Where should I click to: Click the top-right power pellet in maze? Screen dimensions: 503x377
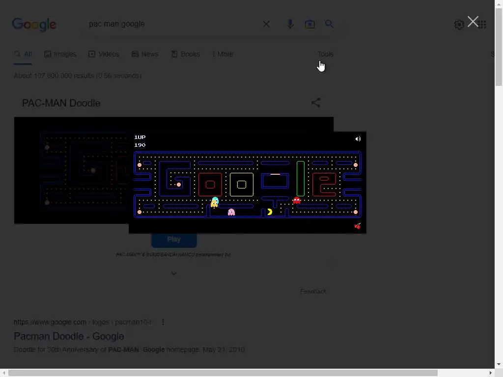356,165
